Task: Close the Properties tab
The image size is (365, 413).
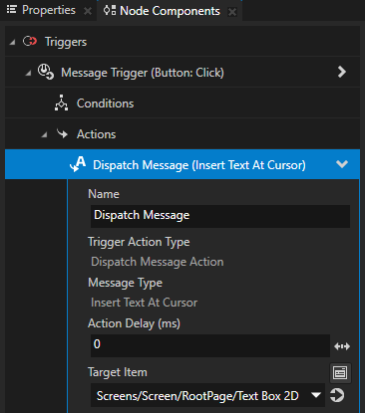Action: tap(88, 11)
